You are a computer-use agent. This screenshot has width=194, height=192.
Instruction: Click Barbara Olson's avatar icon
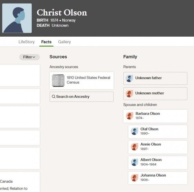pyautogui.click(x=130, y=116)
